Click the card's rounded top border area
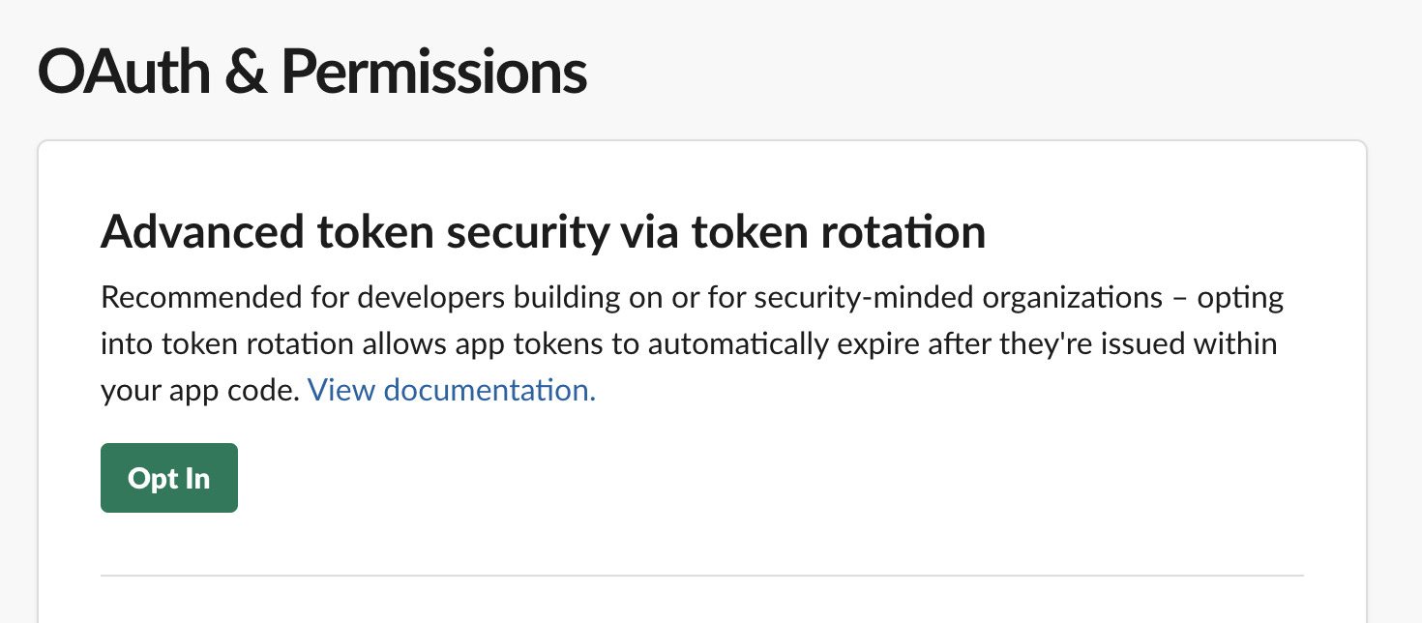The image size is (1422, 623). pyautogui.click(x=703, y=141)
